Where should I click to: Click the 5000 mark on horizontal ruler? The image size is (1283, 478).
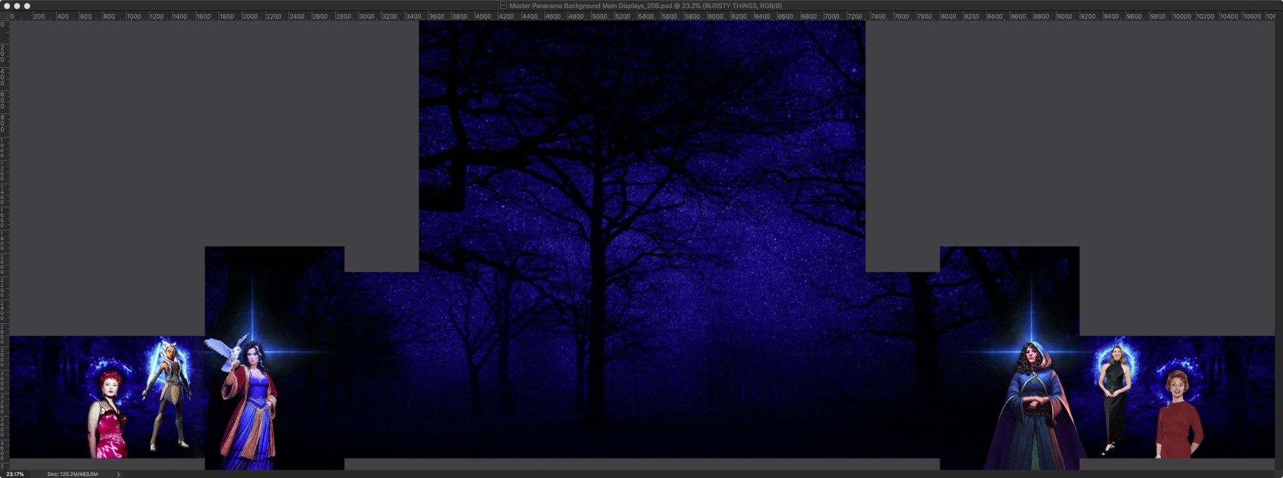(x=600, y=16)
